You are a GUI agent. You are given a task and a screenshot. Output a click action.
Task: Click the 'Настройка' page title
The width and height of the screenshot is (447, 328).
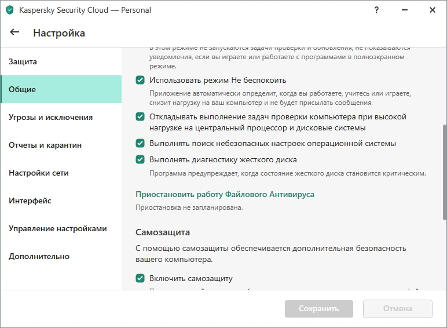point(59,33)
